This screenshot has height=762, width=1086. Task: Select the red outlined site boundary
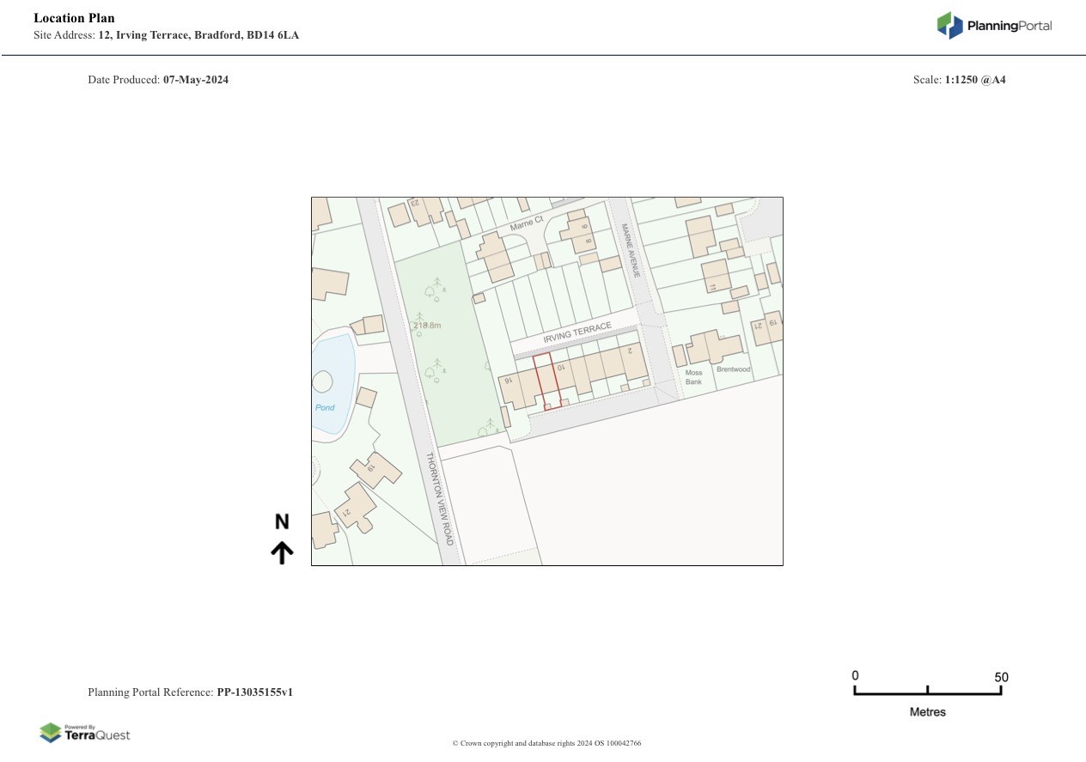tap(546, 381)
